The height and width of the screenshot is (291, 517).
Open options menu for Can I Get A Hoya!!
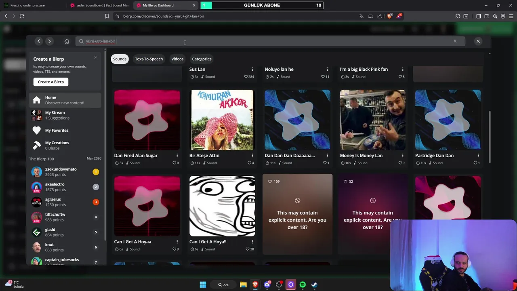click(x=252, y=242)
